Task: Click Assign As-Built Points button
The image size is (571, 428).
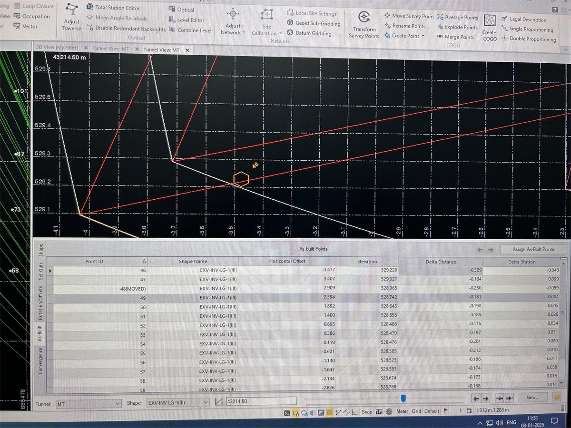Action: click(x=533, y=249)
